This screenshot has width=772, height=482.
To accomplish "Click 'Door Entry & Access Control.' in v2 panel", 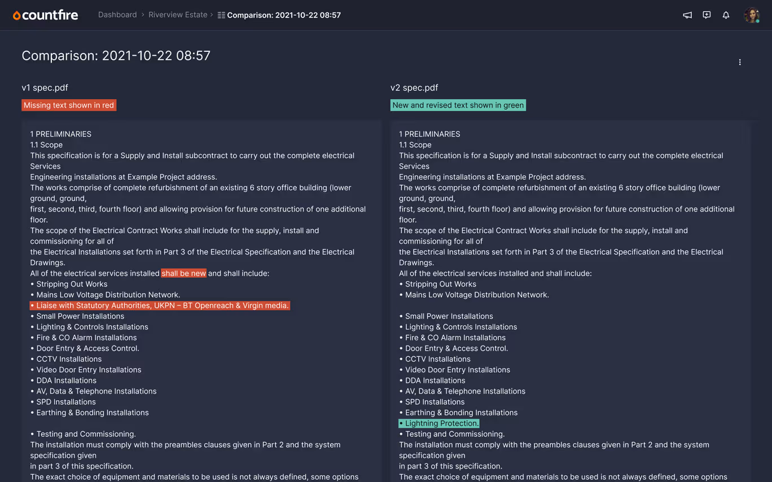I will 457,348.
